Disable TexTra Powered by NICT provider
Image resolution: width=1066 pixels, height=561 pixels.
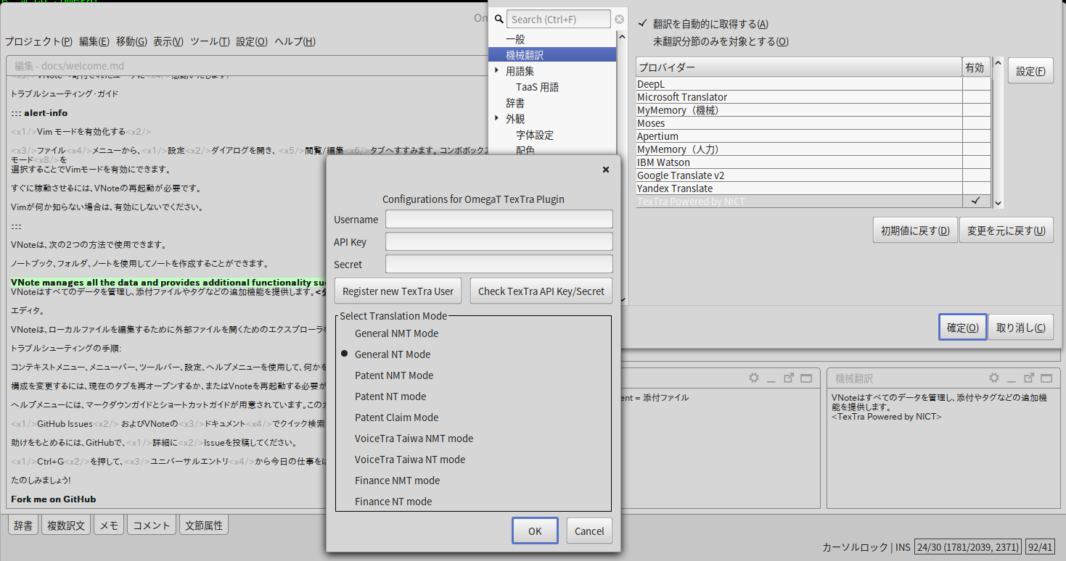[975, 201]
